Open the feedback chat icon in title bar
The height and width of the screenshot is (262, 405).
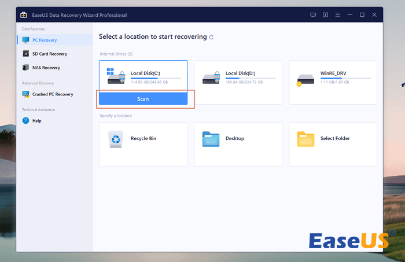point(313,14)
